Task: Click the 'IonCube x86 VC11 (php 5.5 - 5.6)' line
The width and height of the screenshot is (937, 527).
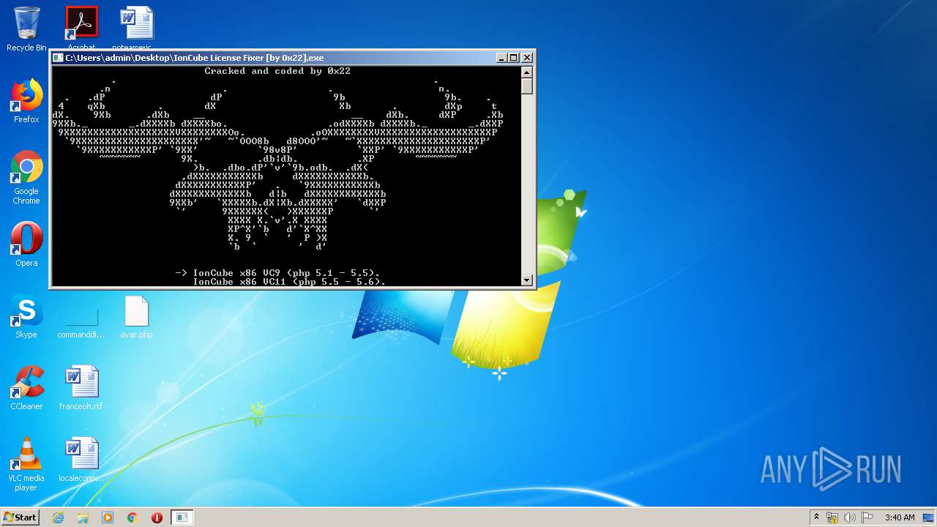Action: click(x=289, y=282)
